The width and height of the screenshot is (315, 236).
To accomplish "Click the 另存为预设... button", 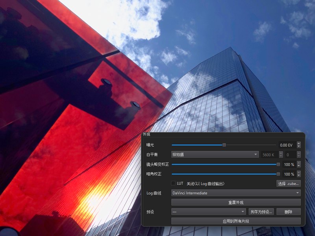I will tap(261, 212).
